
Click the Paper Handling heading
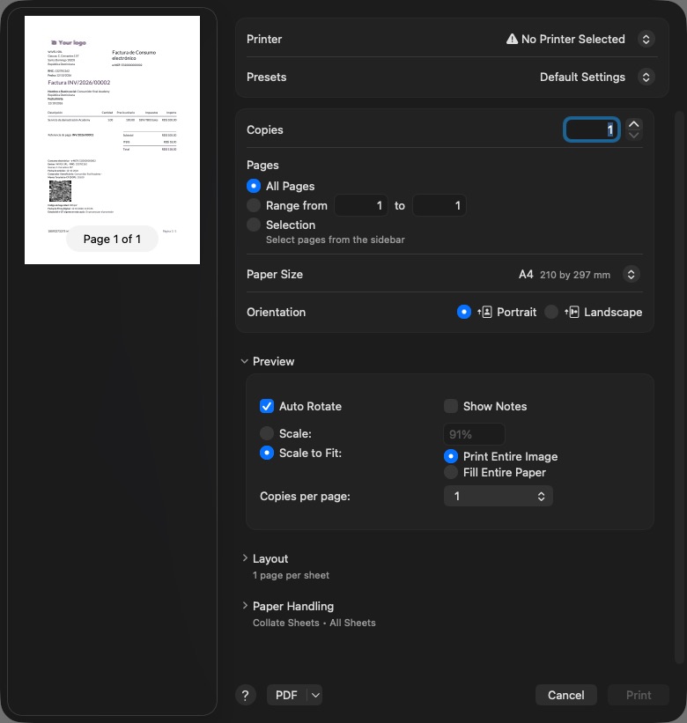(x=293, y=607)
